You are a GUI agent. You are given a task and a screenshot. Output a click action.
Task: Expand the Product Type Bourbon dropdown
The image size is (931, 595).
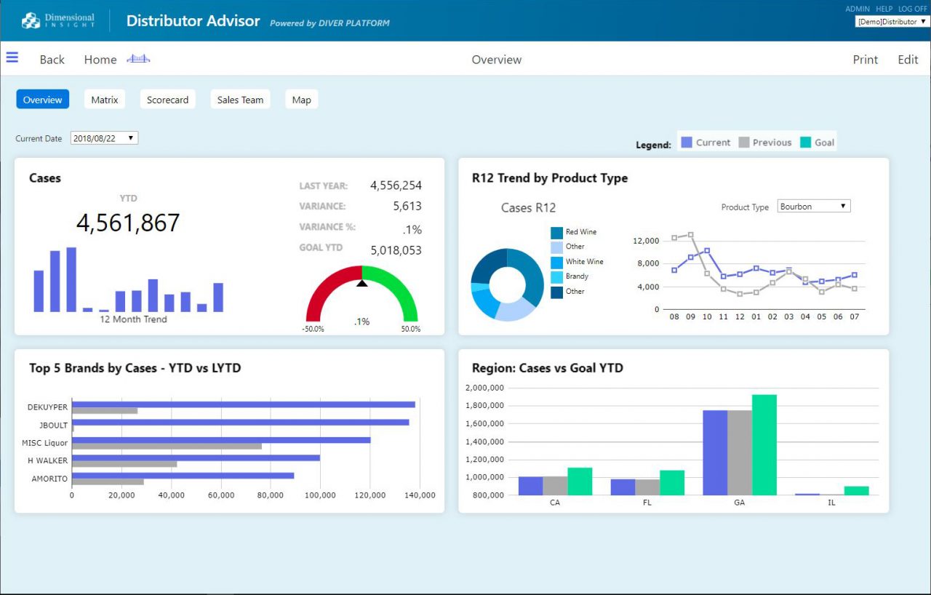pyautogui.click(x=813, y=207)
